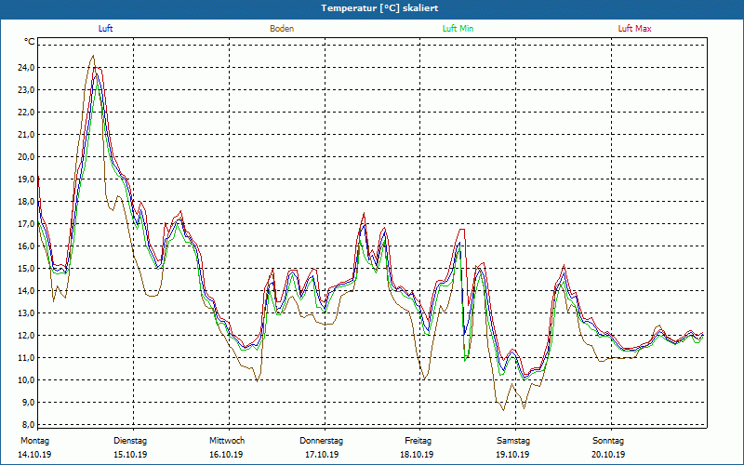Click the 19,0 y-axis value

27,179
